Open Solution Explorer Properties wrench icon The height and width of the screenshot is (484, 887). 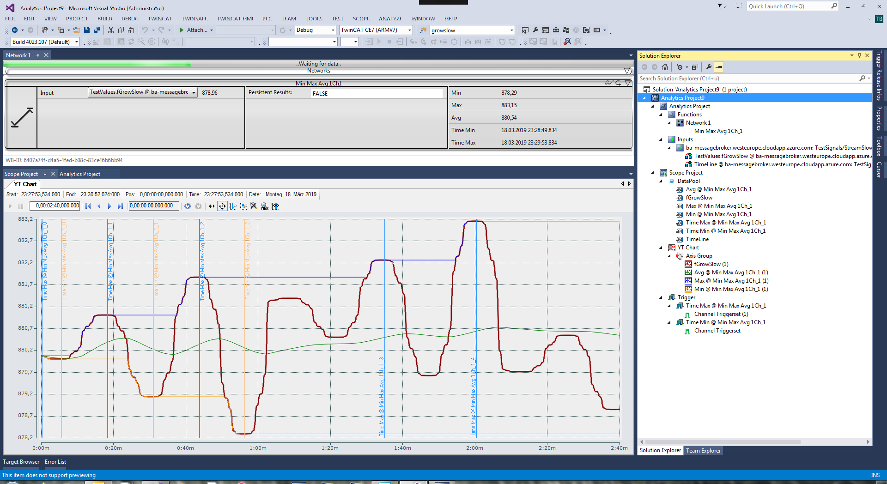tap(709, 67)
